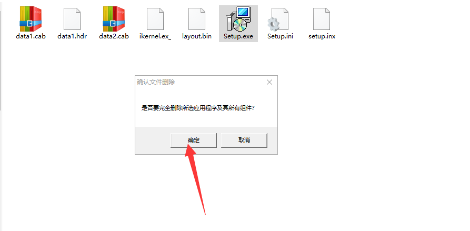Select the ikernel.ex_ file icon
The image size is (470, 231).
pyautogui.click(x=155, y=19)
